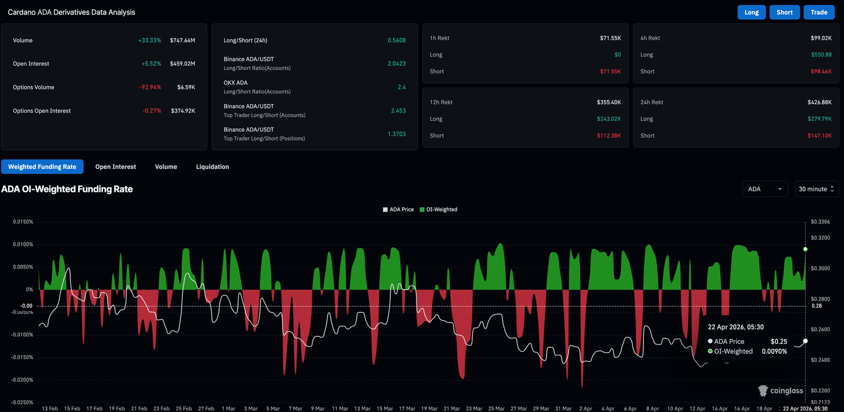Switch to the Liquidation tab

click(x=213, y=167)
